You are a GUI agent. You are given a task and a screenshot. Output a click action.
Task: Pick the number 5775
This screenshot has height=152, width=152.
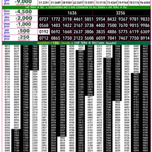(123, 32)
